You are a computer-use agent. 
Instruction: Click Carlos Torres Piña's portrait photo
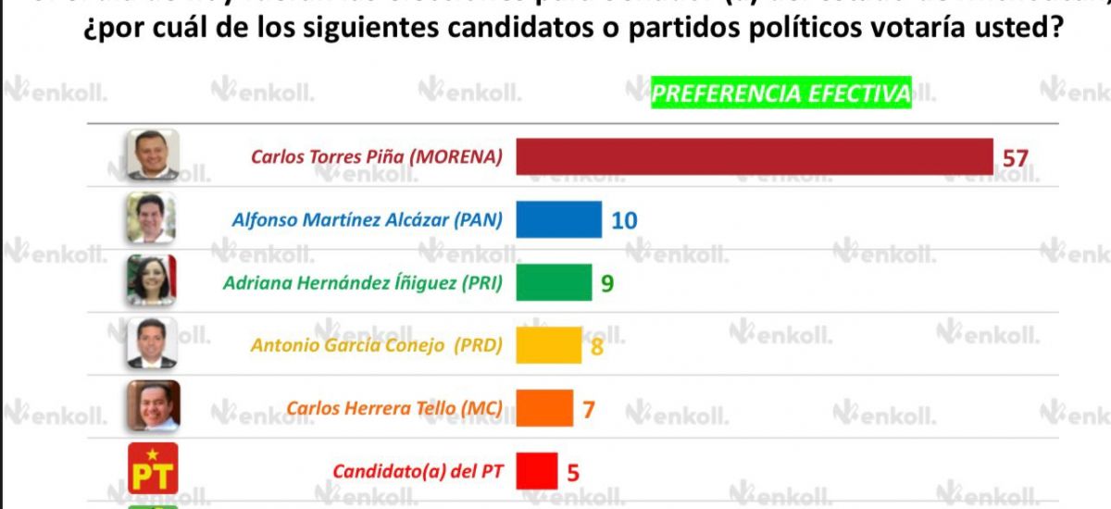pos(152,154)
